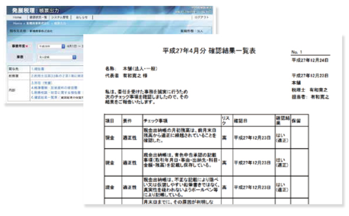The width and height of the screenshot is (349, 216).
Task: Open the システム管理 menu
Action: click(x=60, y=17)
